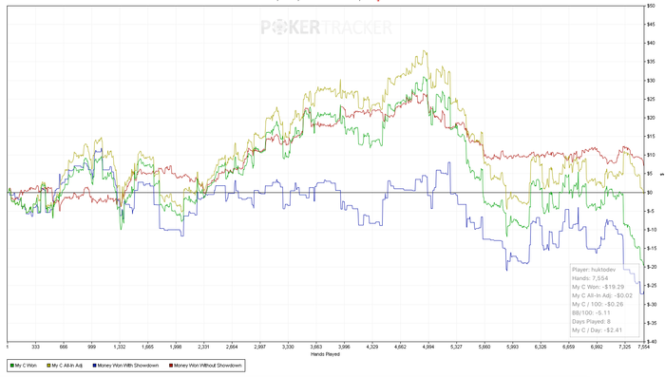Click 'My C / Day: -$2.41' stats line
Viewport: 665px width, 377px height.
pyautogui.click(x=597, y=330)
